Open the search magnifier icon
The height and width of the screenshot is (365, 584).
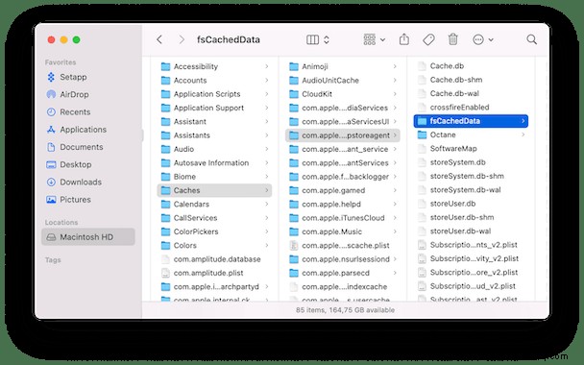[x=532, y=39]
